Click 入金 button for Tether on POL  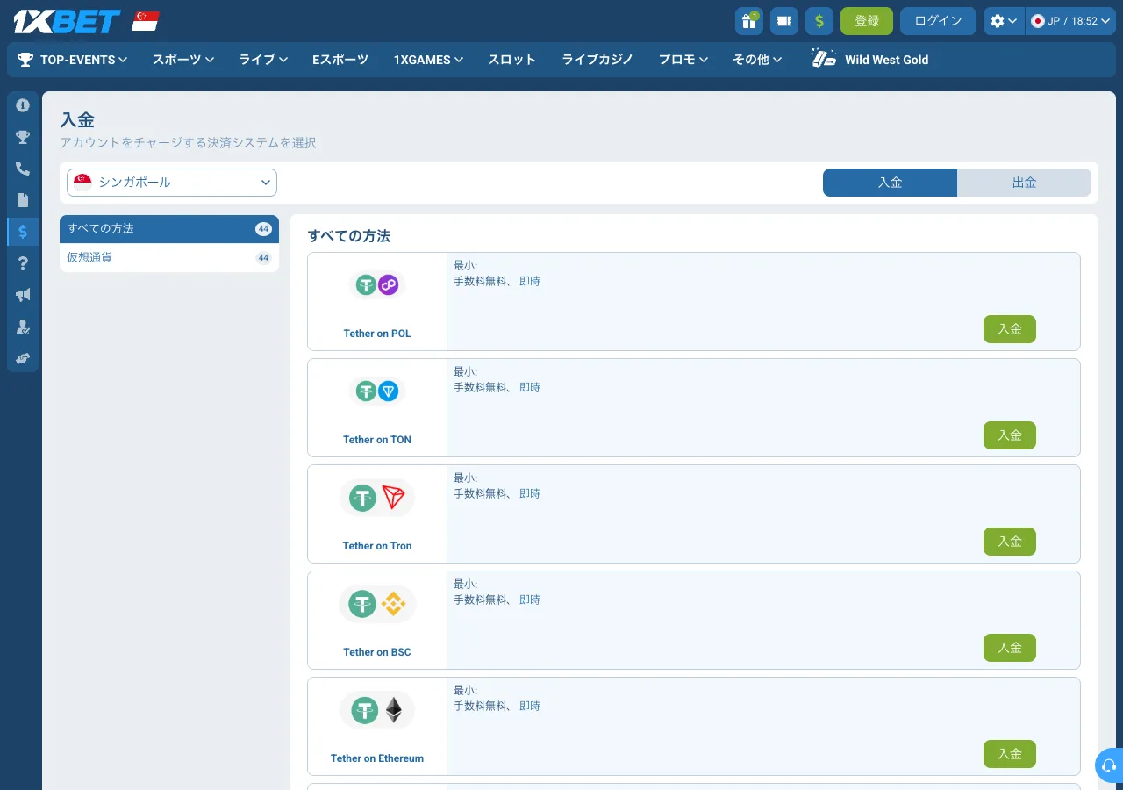(1010, 329)
